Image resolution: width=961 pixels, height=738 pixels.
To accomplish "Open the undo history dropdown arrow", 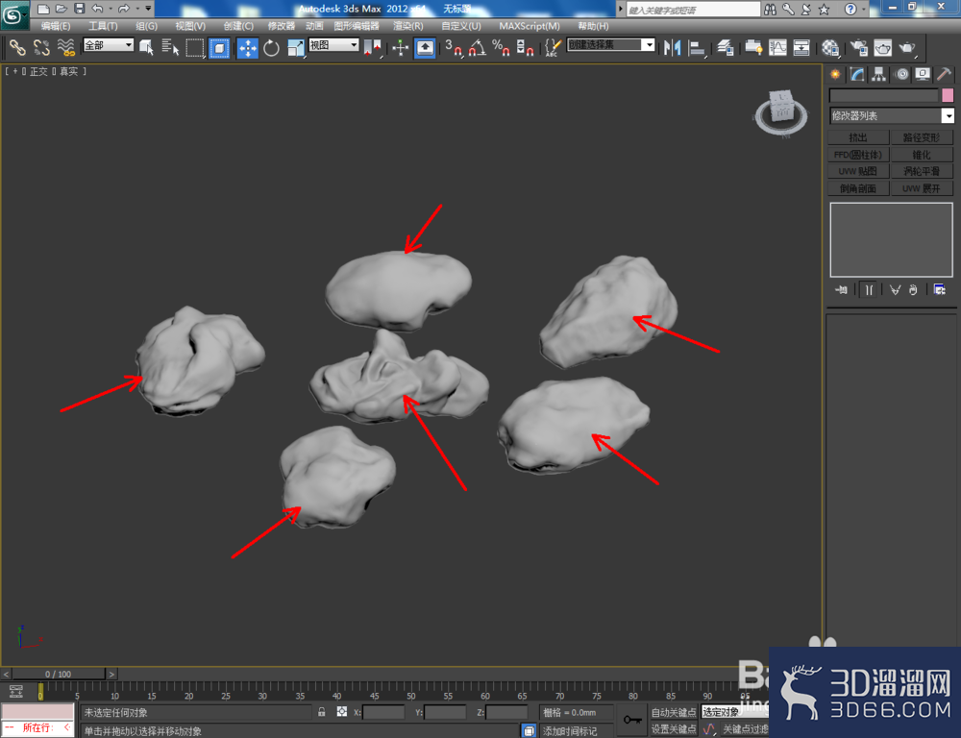I will [x=111, y=9].
